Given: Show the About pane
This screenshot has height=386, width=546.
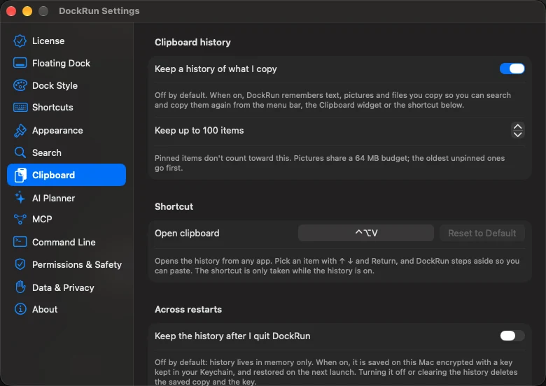Looking at the screenshot, I should (x=45, y=309).
